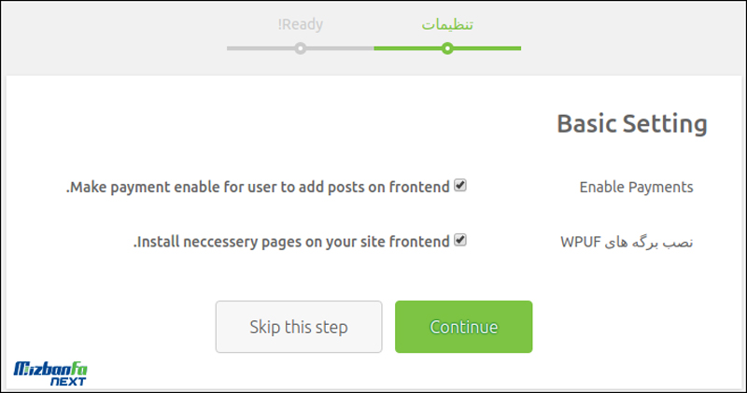Click 'Install neccessery pages' label text
Viewport: 747px width, 393px height.
pos(291,242)
